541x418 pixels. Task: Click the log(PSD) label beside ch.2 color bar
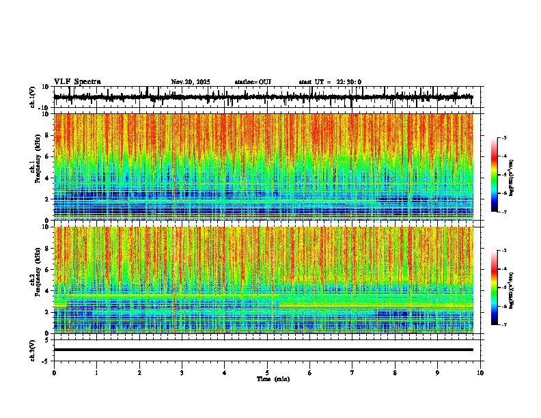click(512, 289)
